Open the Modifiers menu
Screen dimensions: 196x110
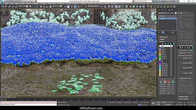[x=36, y=4]
